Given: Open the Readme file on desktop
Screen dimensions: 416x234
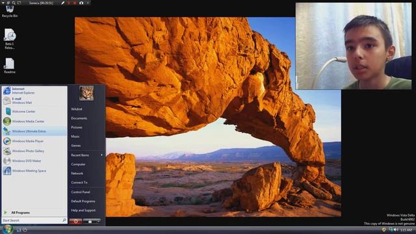Looking at the screenshot, I should point(10,66).
